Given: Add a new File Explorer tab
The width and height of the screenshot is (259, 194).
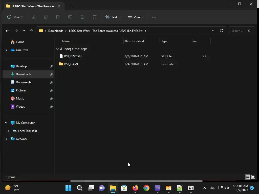Looking at the screenshot, I should pyautogui.click(x=71, y=6).
